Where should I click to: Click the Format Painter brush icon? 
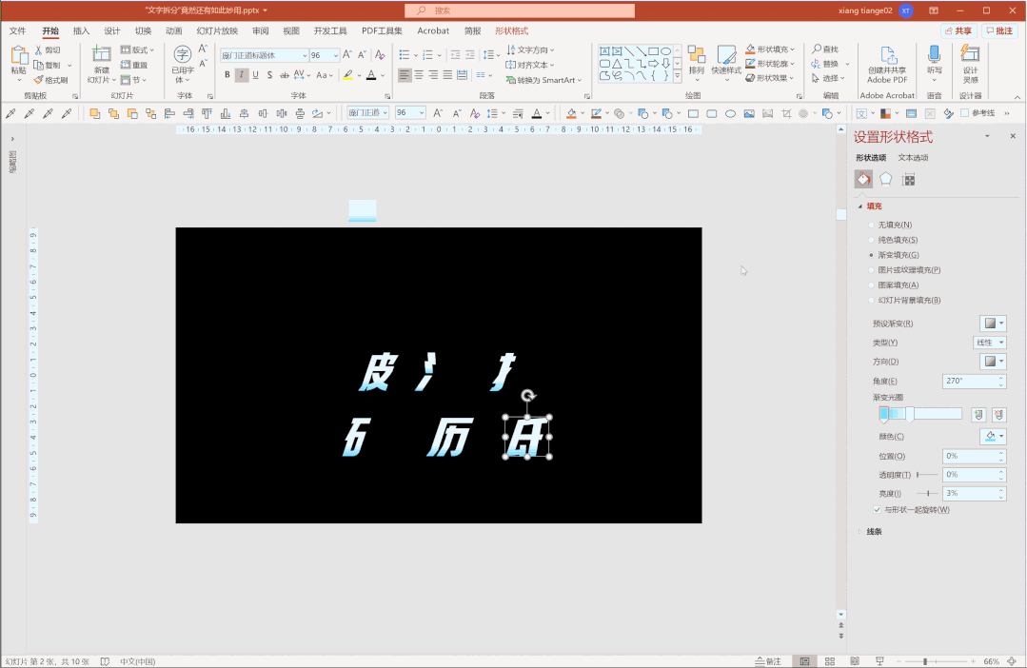38,80
